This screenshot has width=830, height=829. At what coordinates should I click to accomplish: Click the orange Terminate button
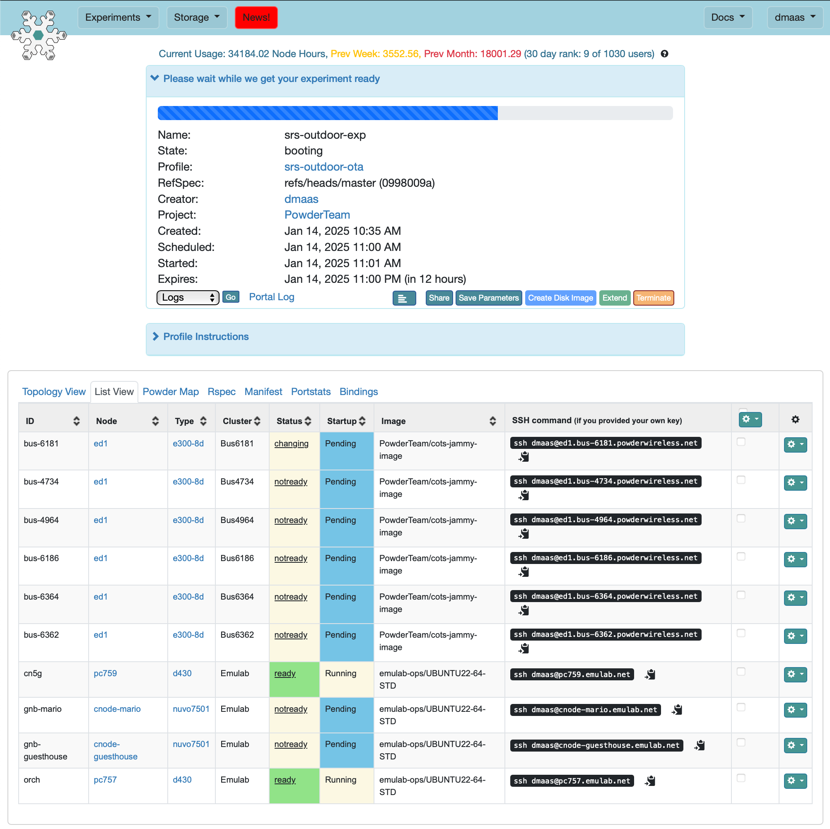[x=653, y=298]
